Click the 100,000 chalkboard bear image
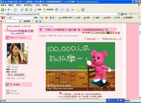 [80, 67]
